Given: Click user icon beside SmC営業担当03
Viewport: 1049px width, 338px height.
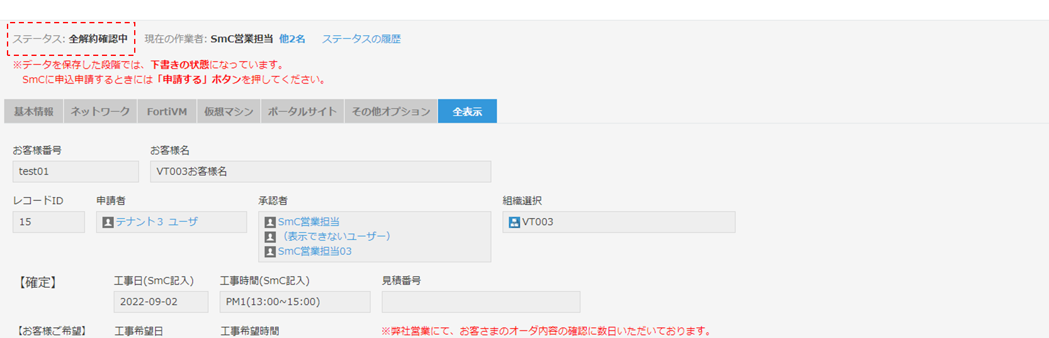Looking at the screenshot, I should pyautogui.click(x=270, y=251).
